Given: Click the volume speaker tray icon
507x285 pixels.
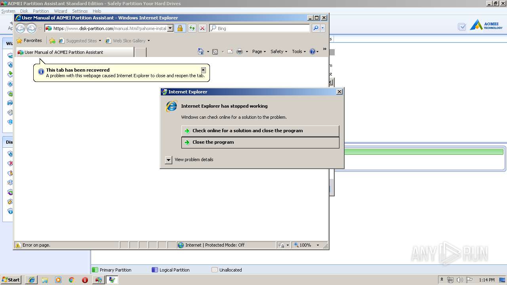Looking at the screenshot, I should (x=459, y=280).
